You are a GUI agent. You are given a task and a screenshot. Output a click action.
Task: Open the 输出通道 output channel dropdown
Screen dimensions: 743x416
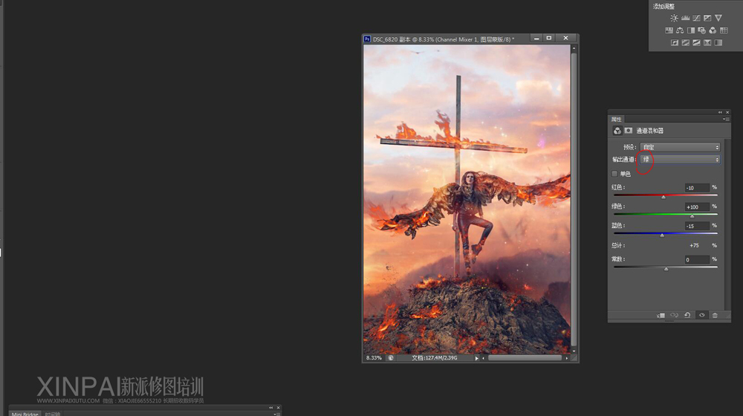pyautogui.click(x=680, y=160)
